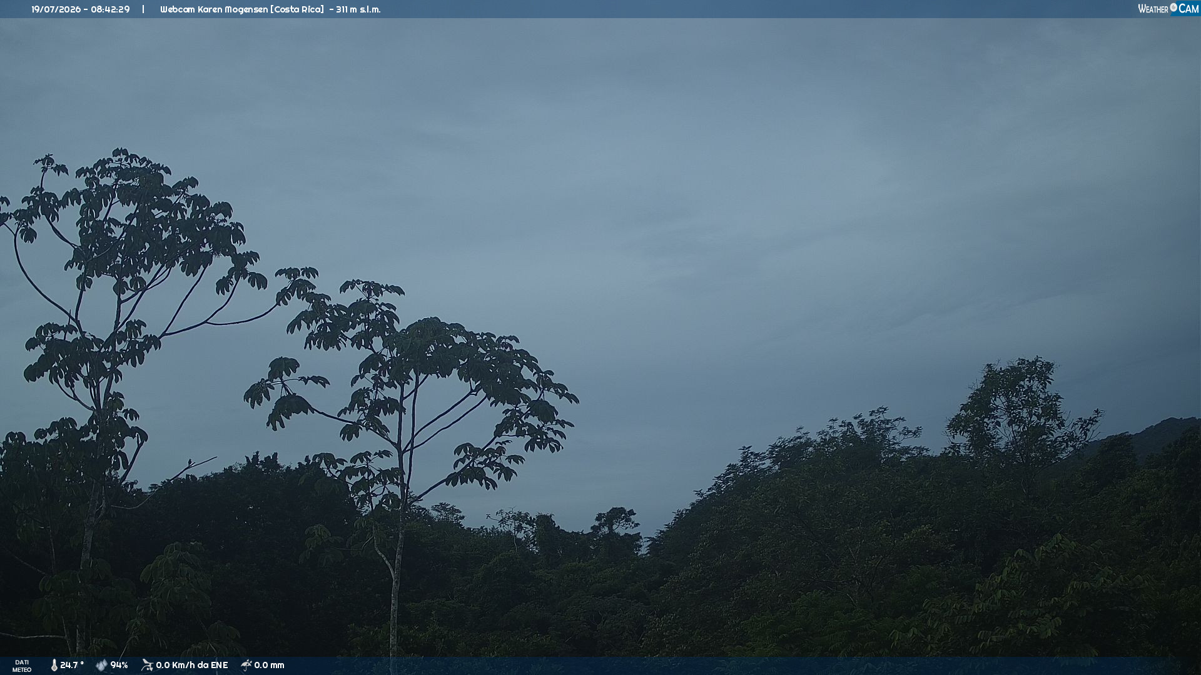The image size is (1201, 675).
Task: Click the DATI METEO label
Action: click(22, 666)
